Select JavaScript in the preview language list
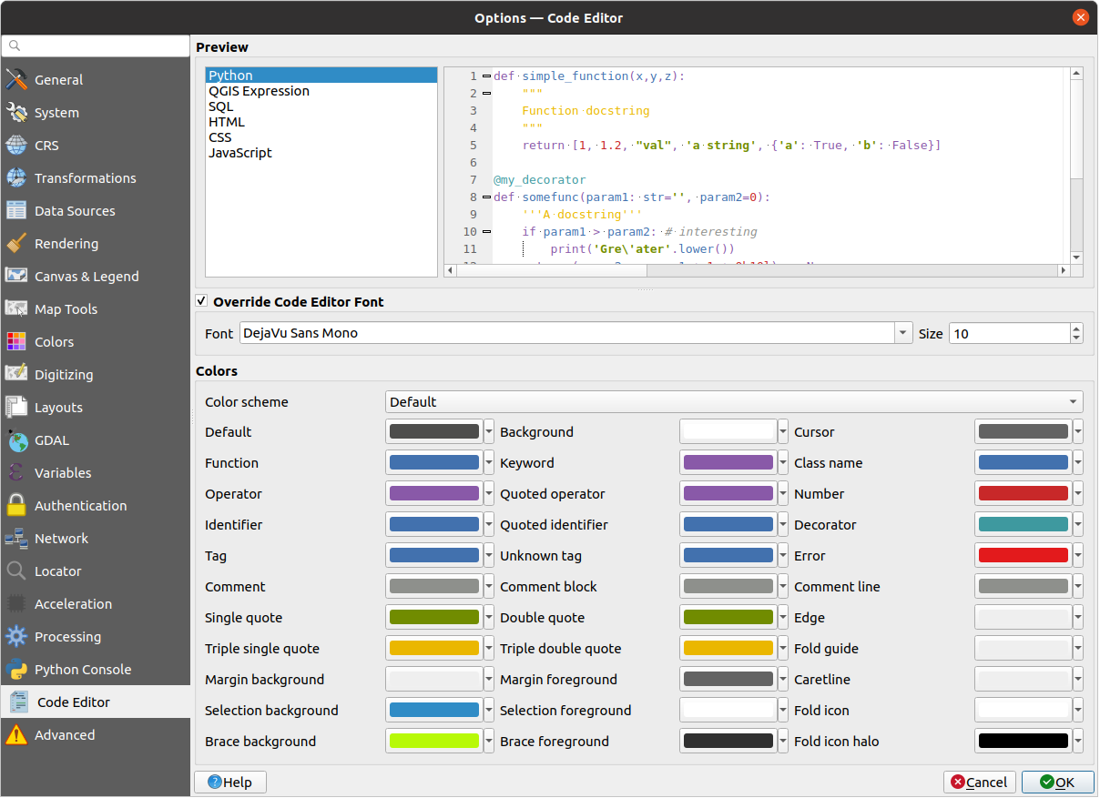 [239, 152]
